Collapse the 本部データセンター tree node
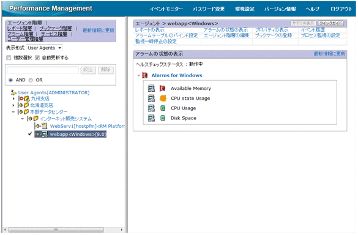This screenshot has width=358, height=235. tap(13, 112)
